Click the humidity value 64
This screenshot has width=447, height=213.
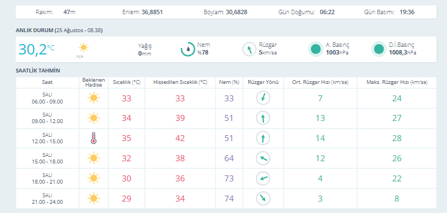point(229,159)
